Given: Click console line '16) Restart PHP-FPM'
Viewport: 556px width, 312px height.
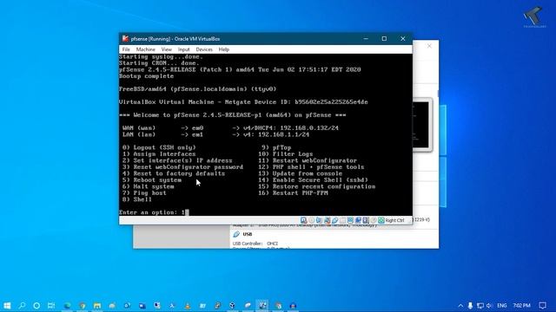Looking at the screenshot, I should (293, 192).
